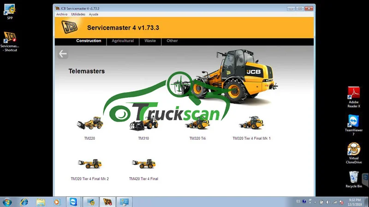This screenshot has width=369, height=207.
Task: Click the TM320 Tier 4 Final Mk 1 label
Action: tap(251, 138)
